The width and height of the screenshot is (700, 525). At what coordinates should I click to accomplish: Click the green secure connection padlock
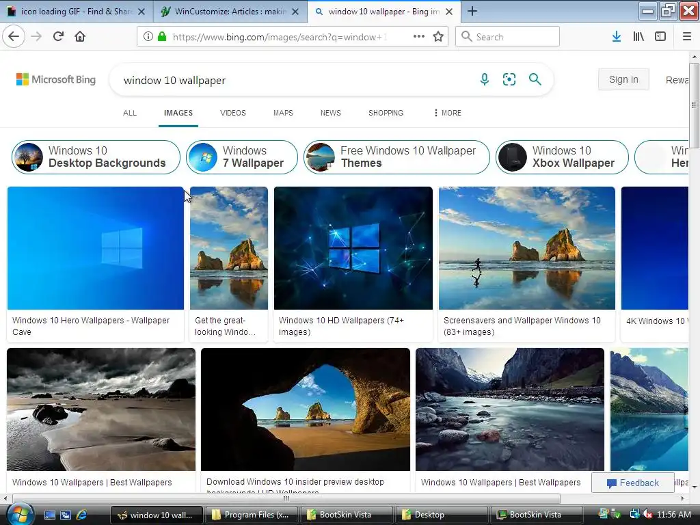coord(162,37)
